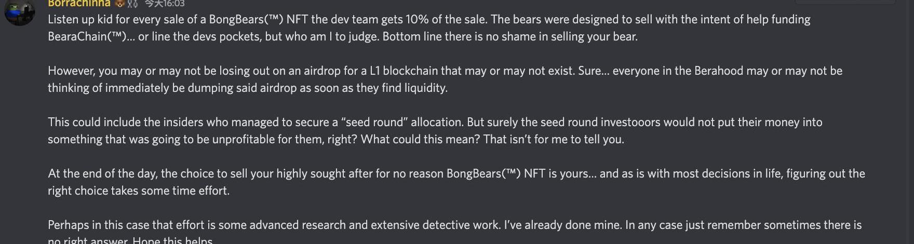Click the Borrachinha username
Viewport: 914px width, 244px height.
79,3
